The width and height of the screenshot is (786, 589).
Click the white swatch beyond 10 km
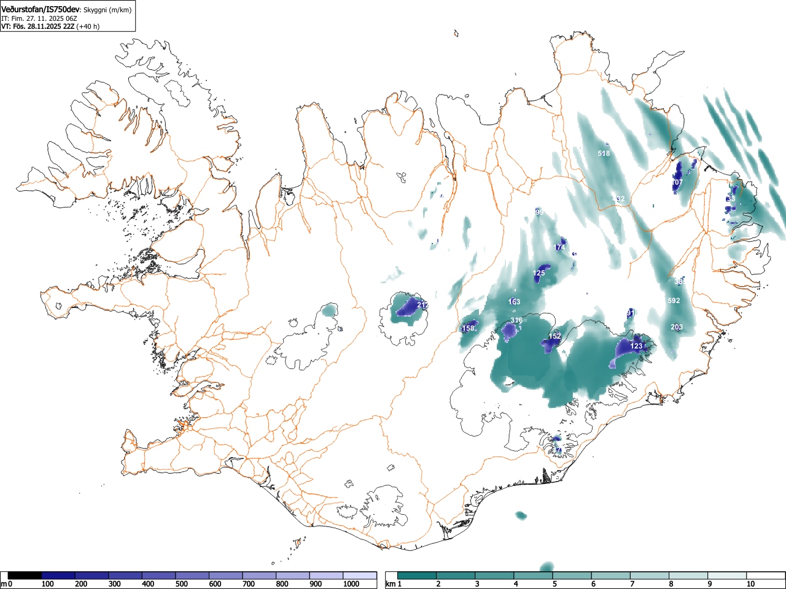pos(765,576)
